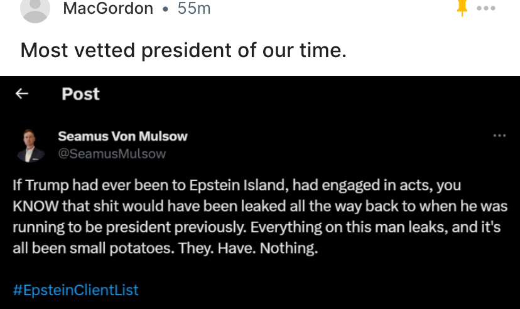
Task: Click the Post header title
Action: pos(80,94)
